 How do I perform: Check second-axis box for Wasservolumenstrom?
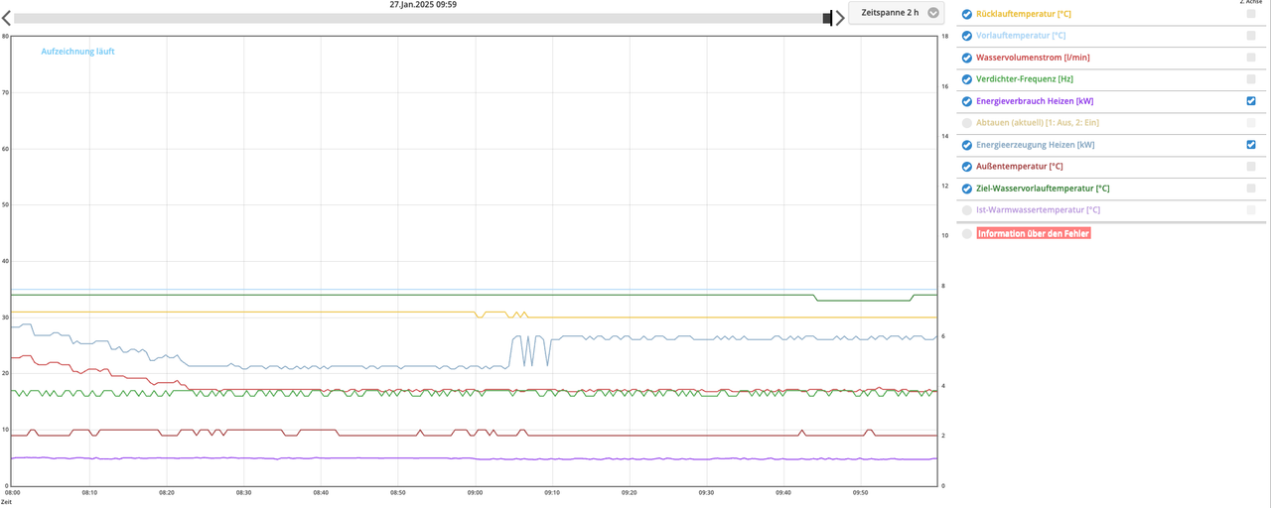(x=1251, y=58)
